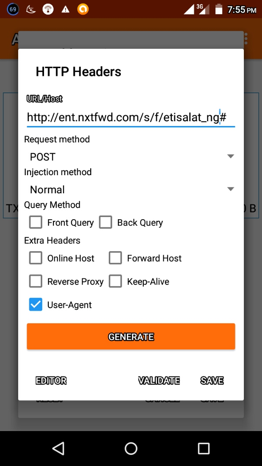Open the Request method POST dropdown
Image resolution: width=262 pixels, height=466 pixels.
click(131, 157)
